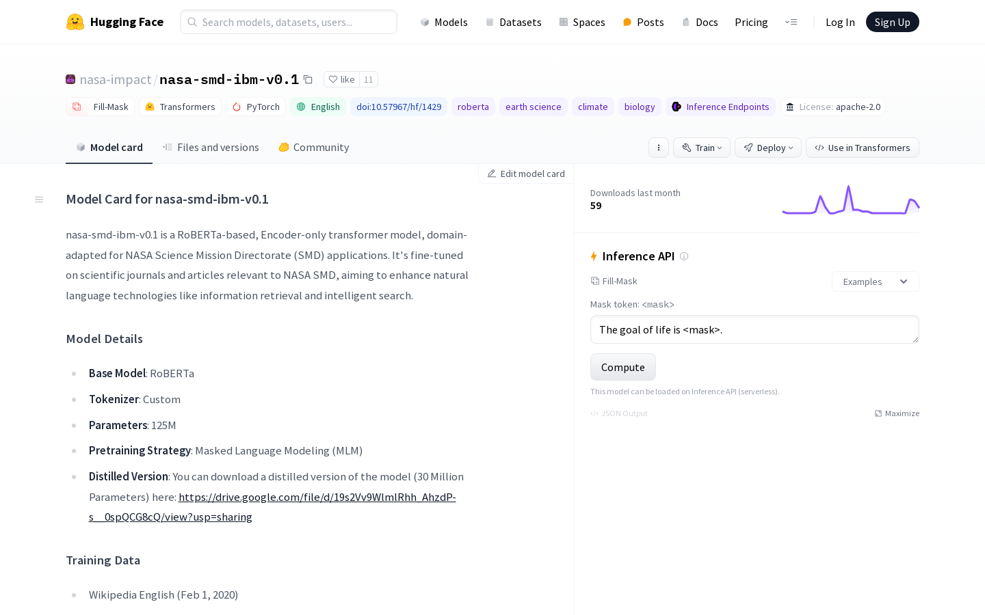This screenshot has width=985, height=615.
Task: Open the three-dot more options button
Action: click(659, 148)
